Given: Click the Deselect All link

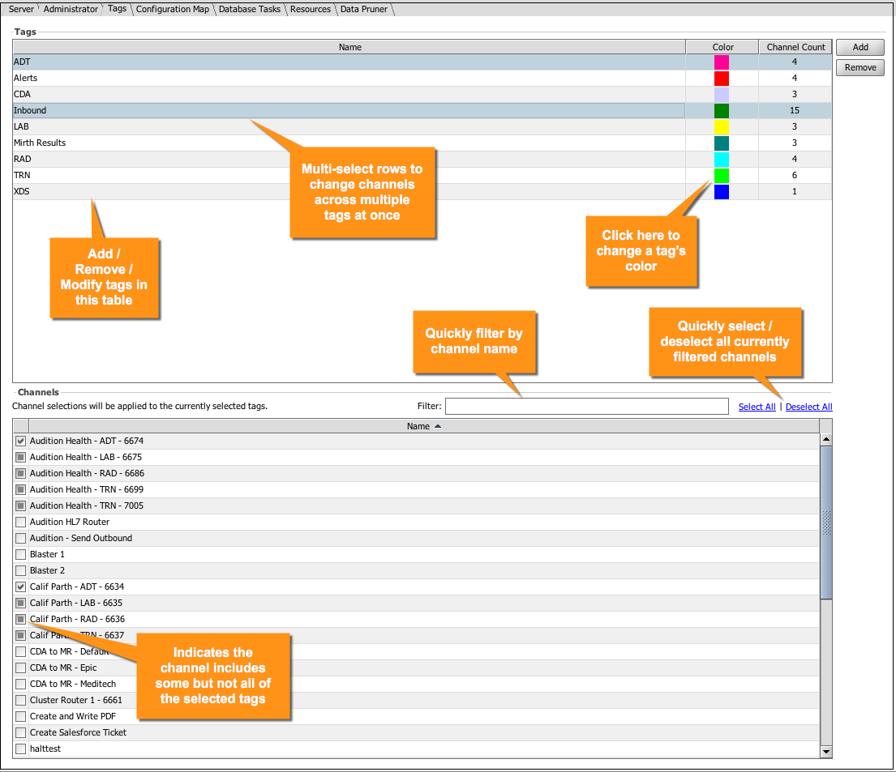Looking at the screenshot, I should click(808, 407).
